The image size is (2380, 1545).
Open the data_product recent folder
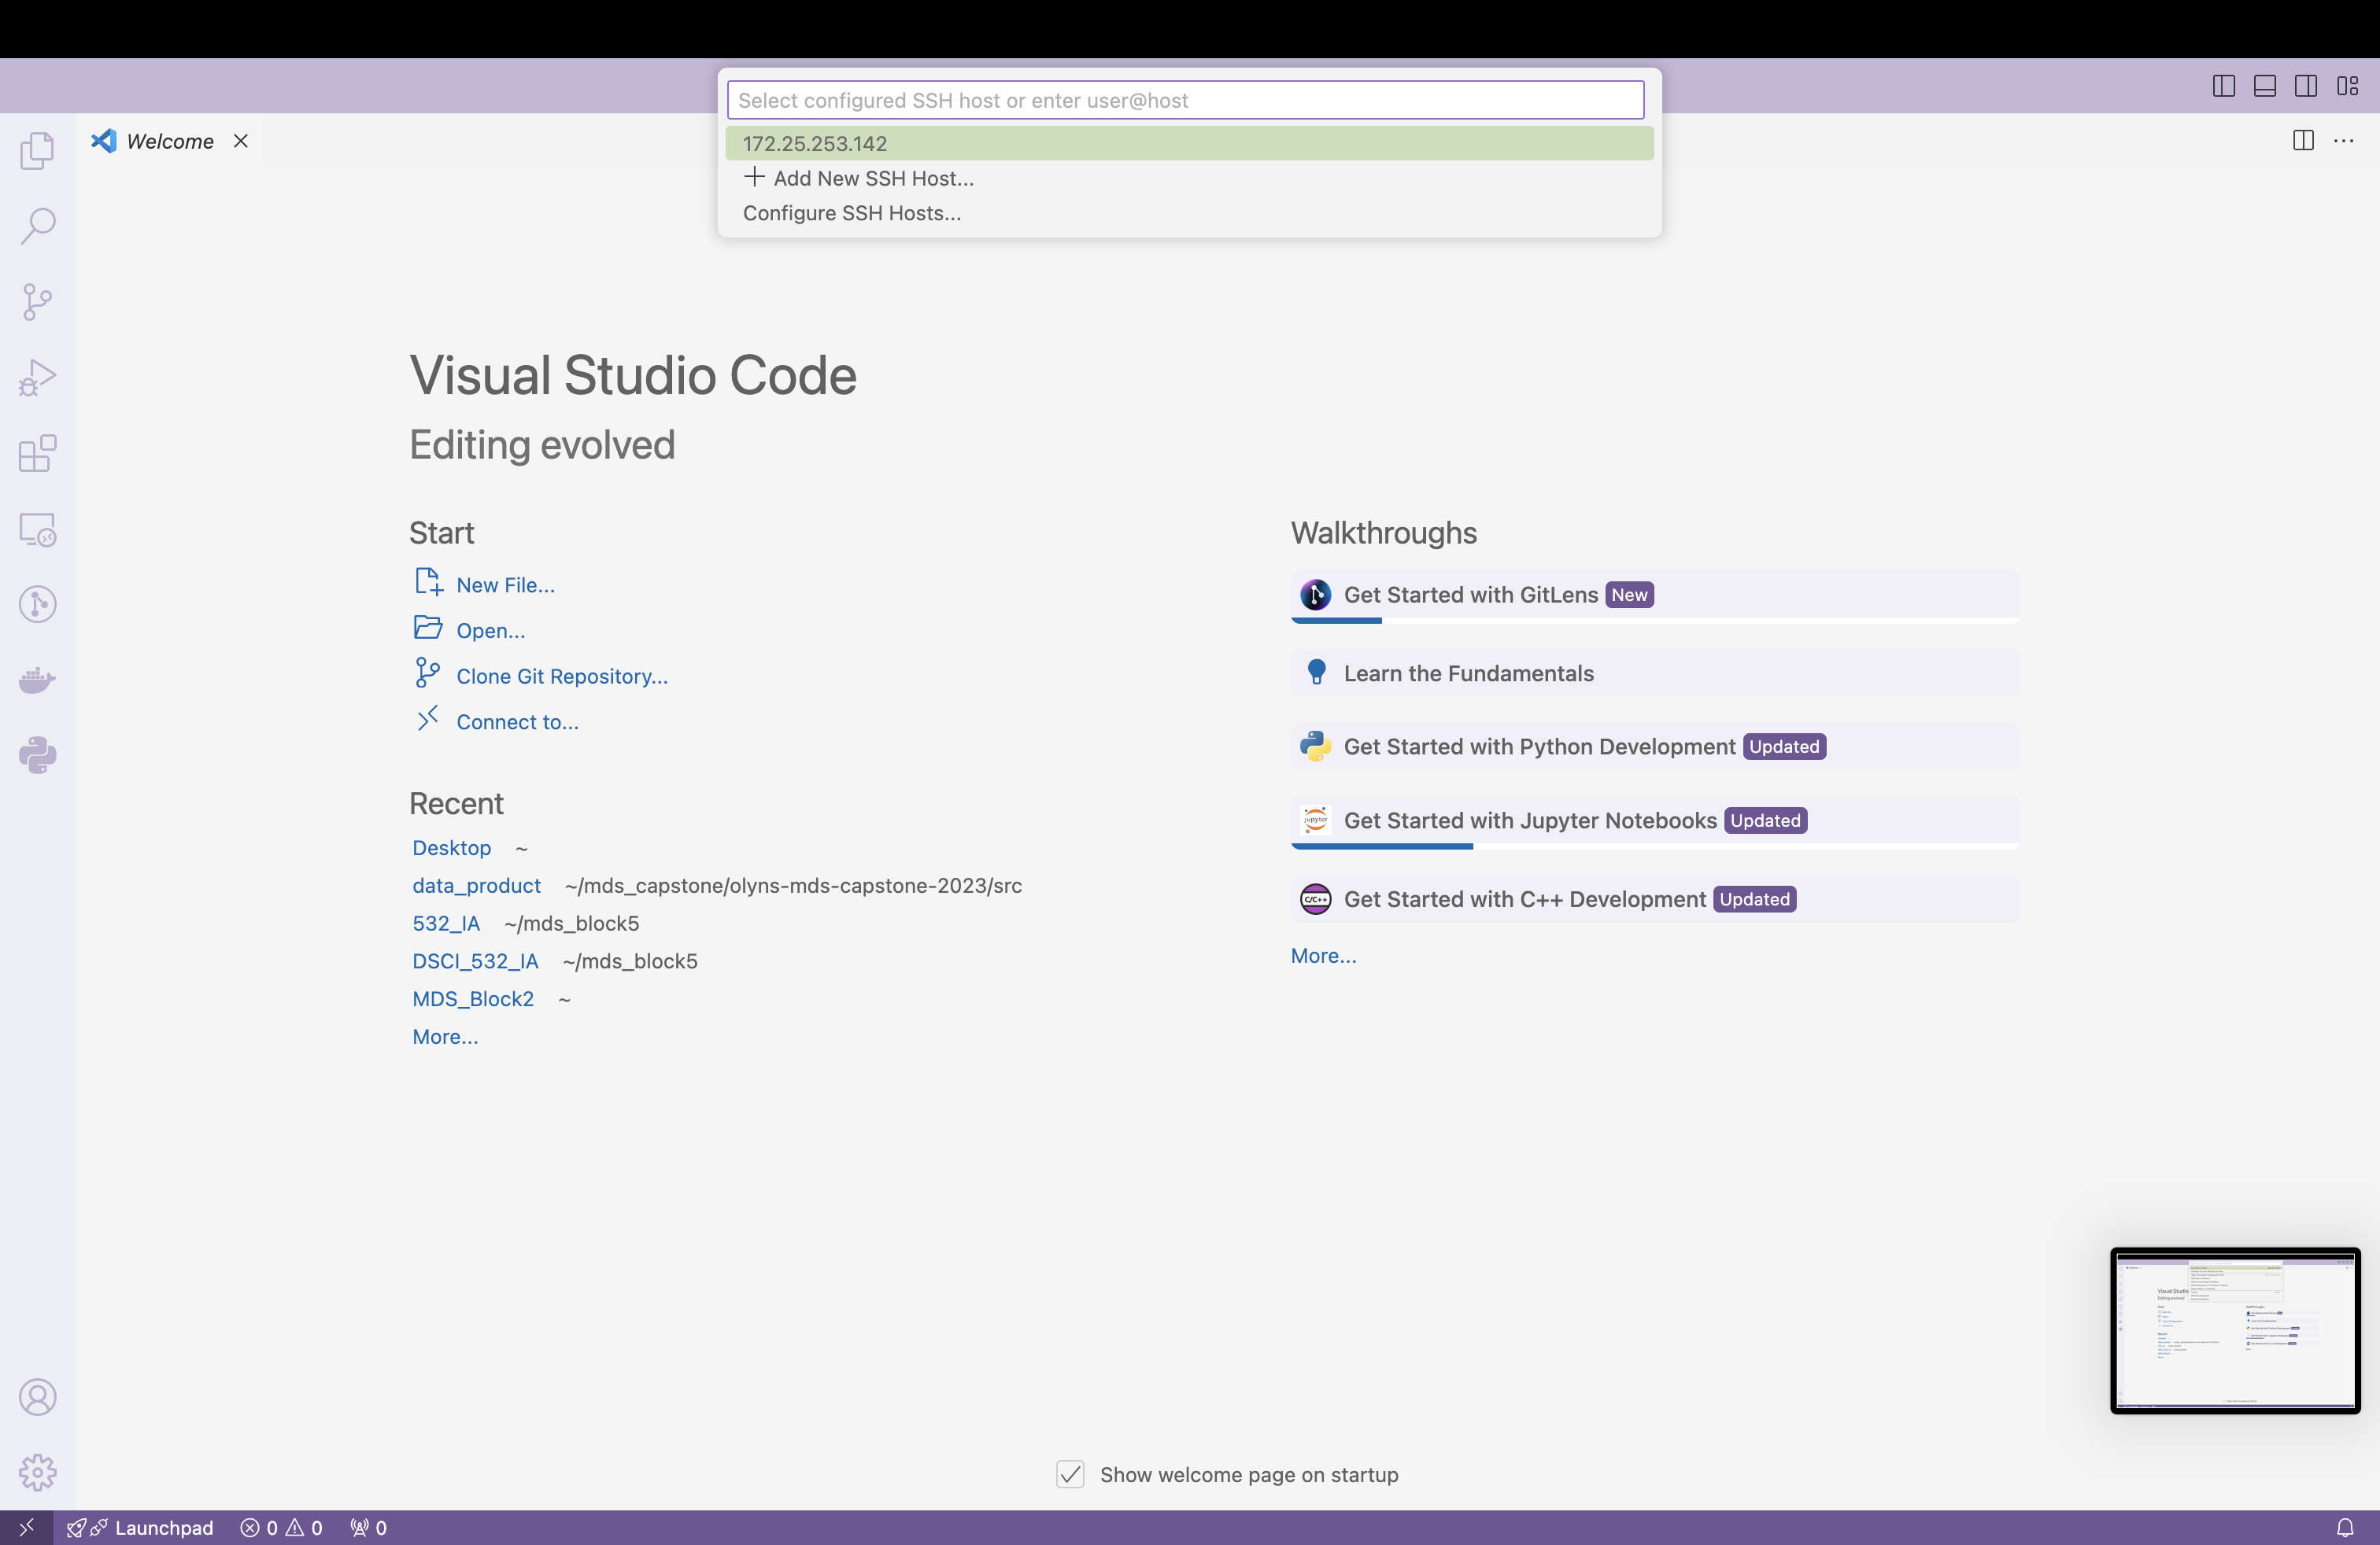coord(476,886)
